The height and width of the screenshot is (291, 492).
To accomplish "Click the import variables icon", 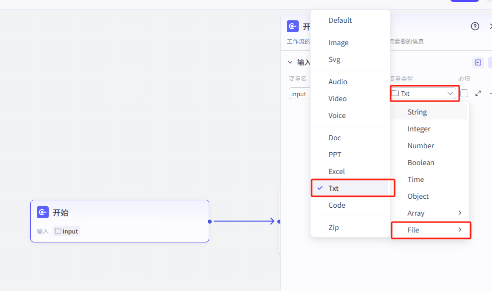I will (478, 62).
